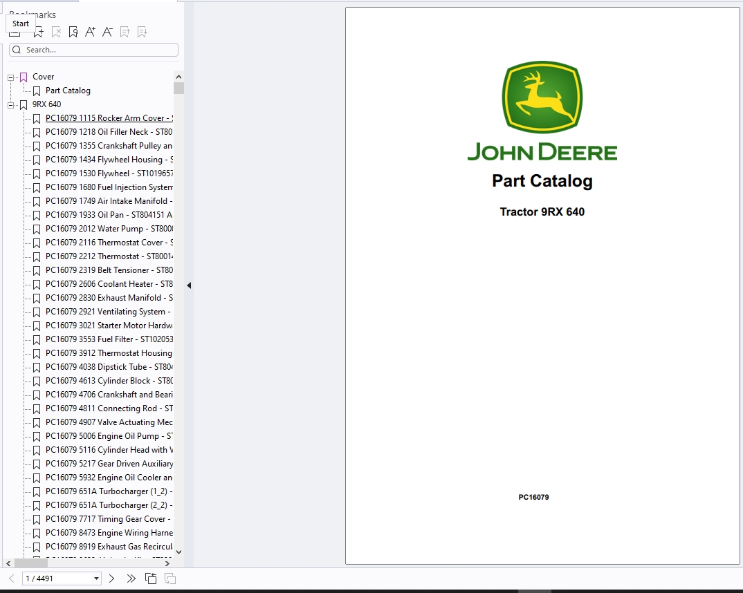Click bookmark icon next to 1530 Flywheel
The width and height of the screenshot is (743, 593).
pos(37,173)
